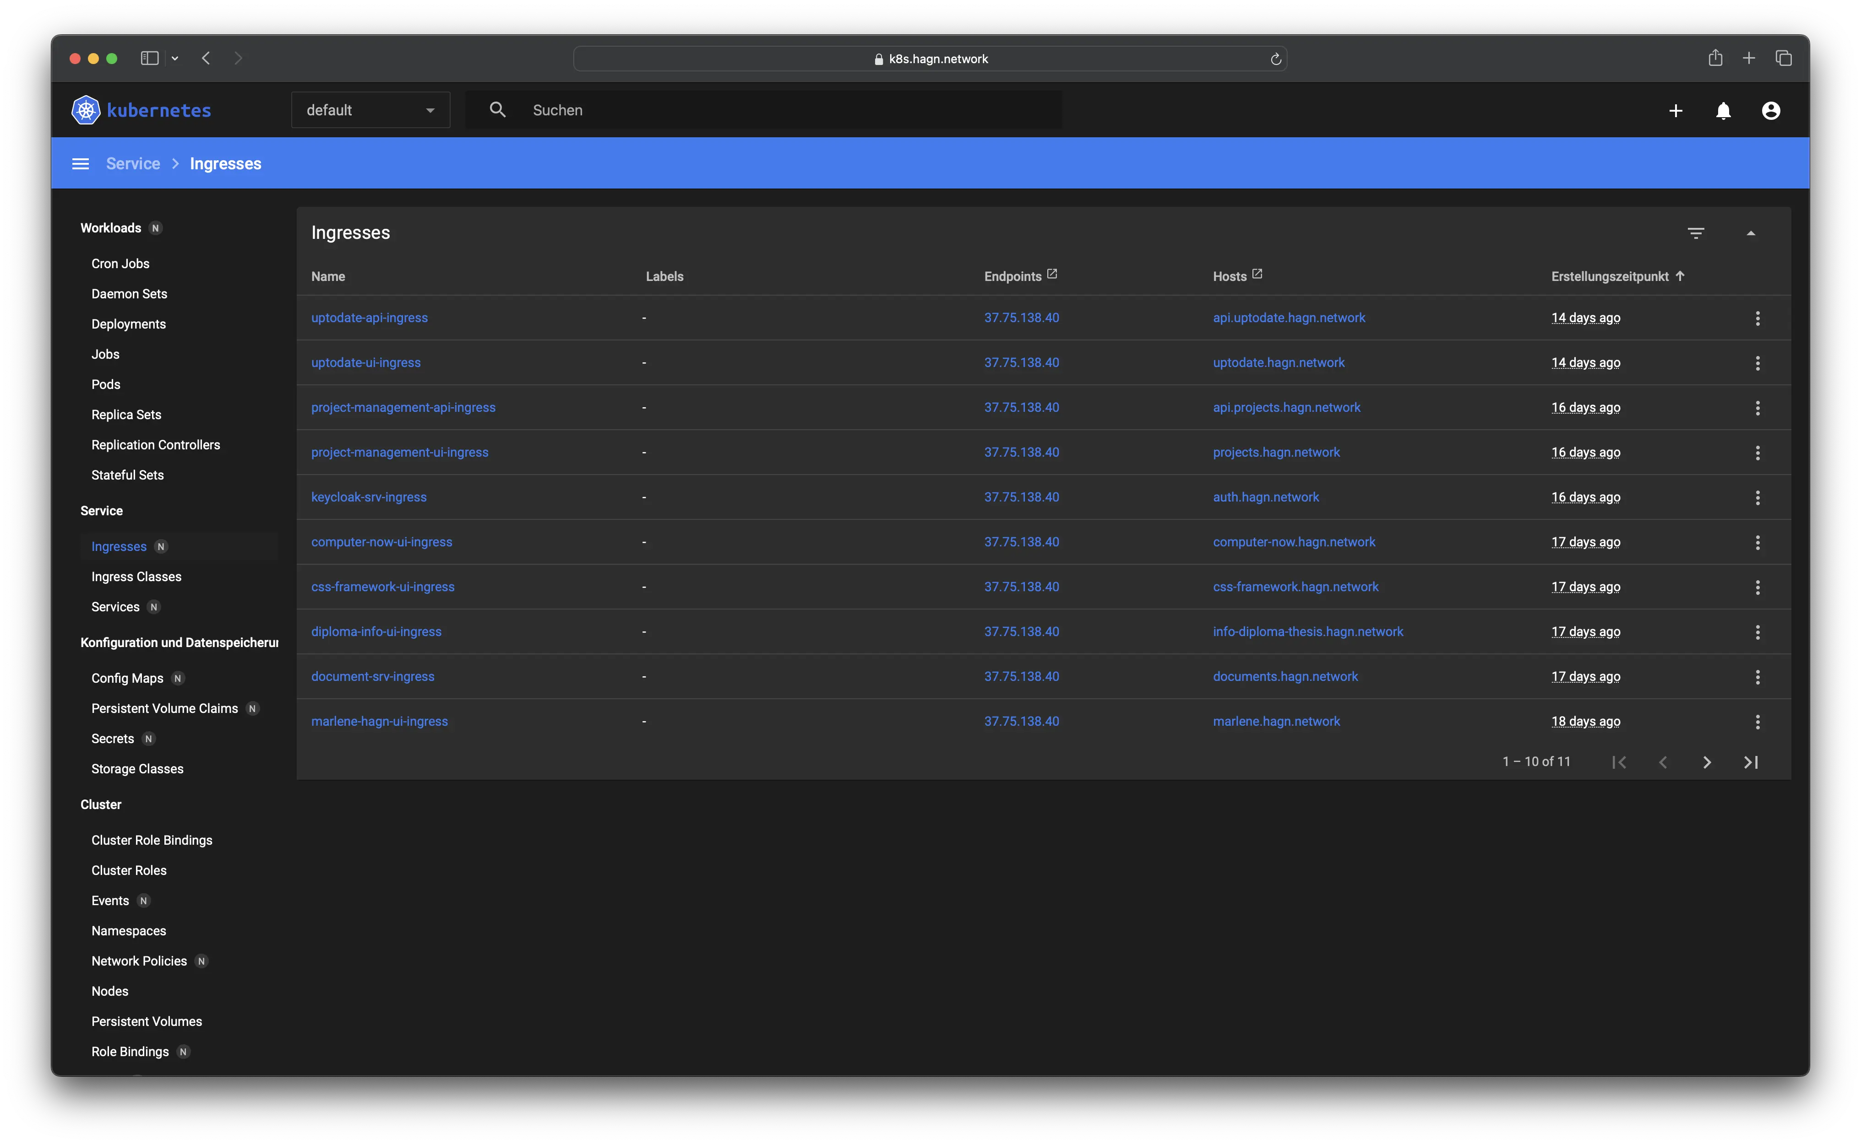Open auth.hagn.network host link
The image size is (1861, 1144).
1266,497
